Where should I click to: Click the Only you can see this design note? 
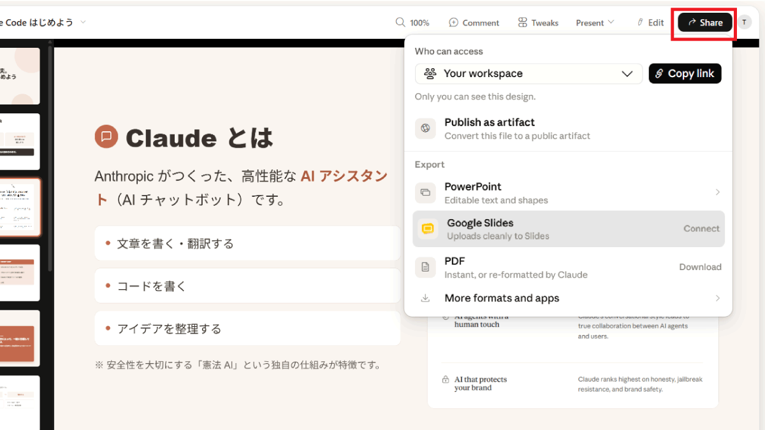click(475, 97)
